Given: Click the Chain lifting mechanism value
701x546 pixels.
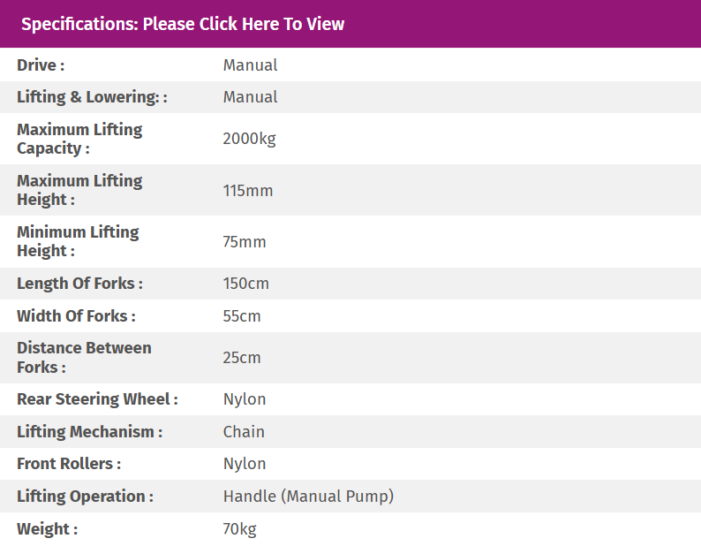Looking at the screenshot, I should pos(244,432).
